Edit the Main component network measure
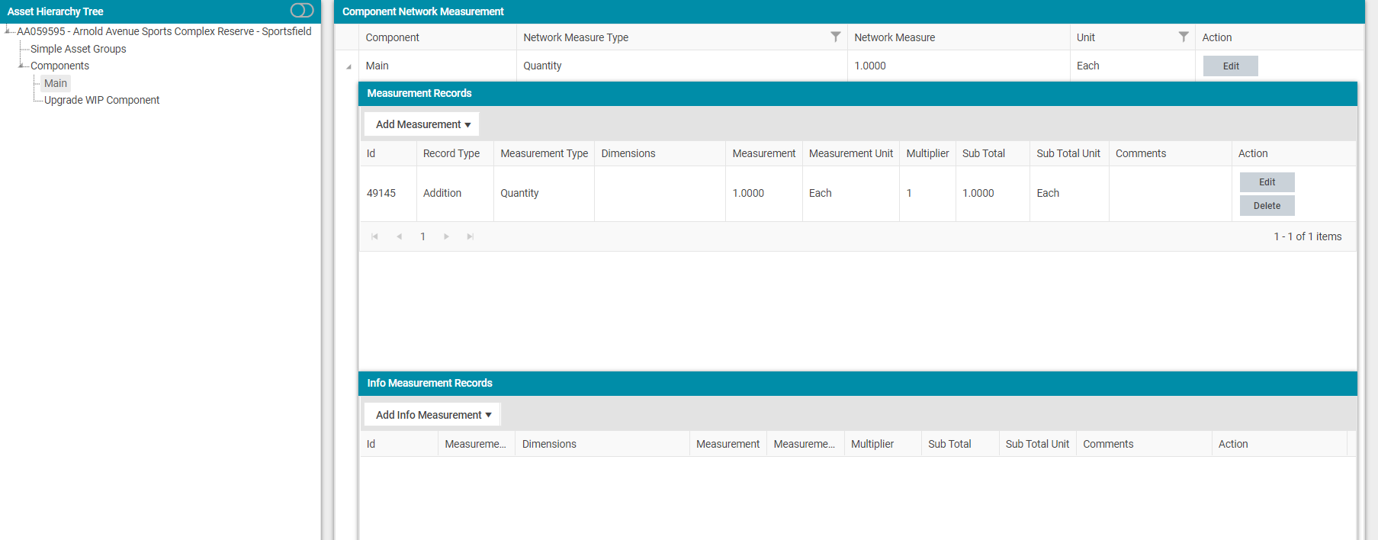1378x540 pixels. click(x=1230, y=66)
